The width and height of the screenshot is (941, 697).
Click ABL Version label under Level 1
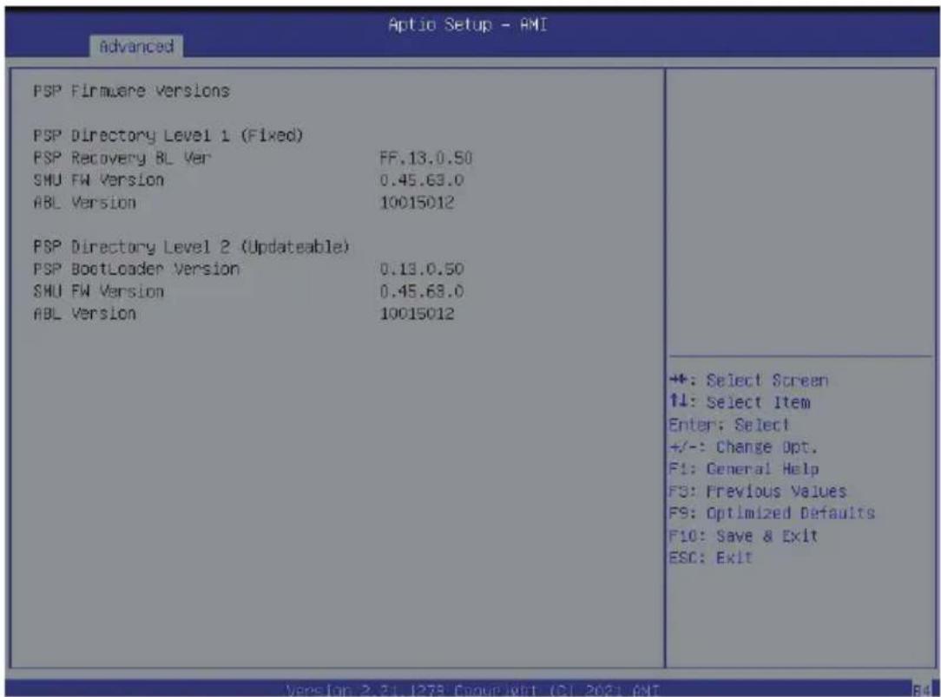[84, 203]
